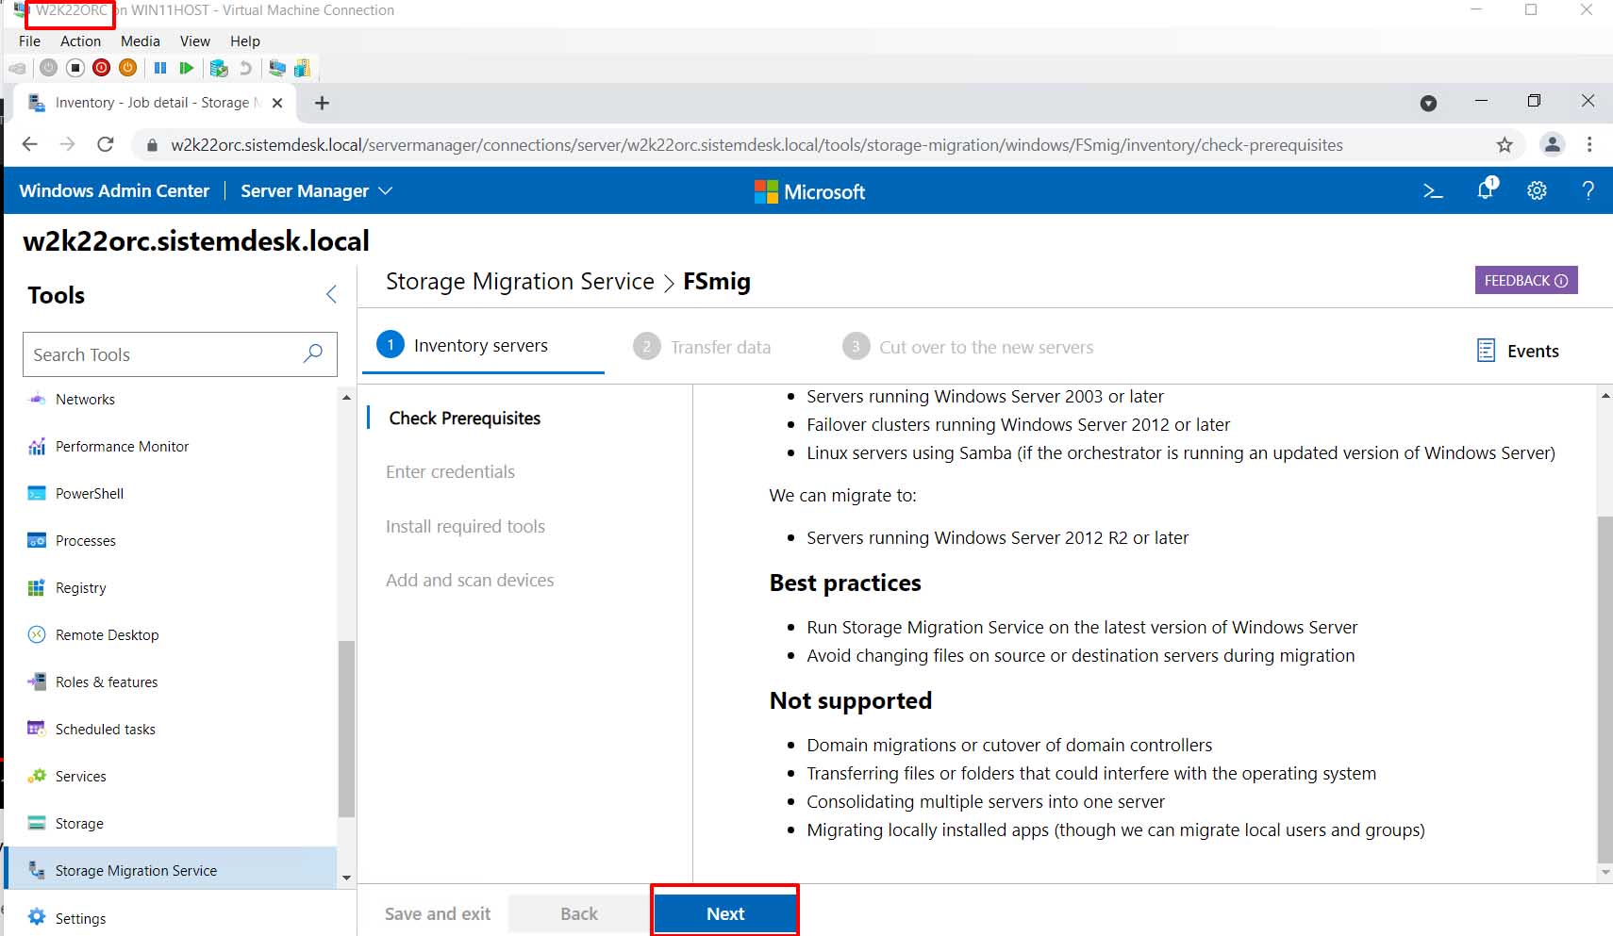The image size is (1613, 936).
Task: Select the Transfer data step tab
Action: coord(702,347)
